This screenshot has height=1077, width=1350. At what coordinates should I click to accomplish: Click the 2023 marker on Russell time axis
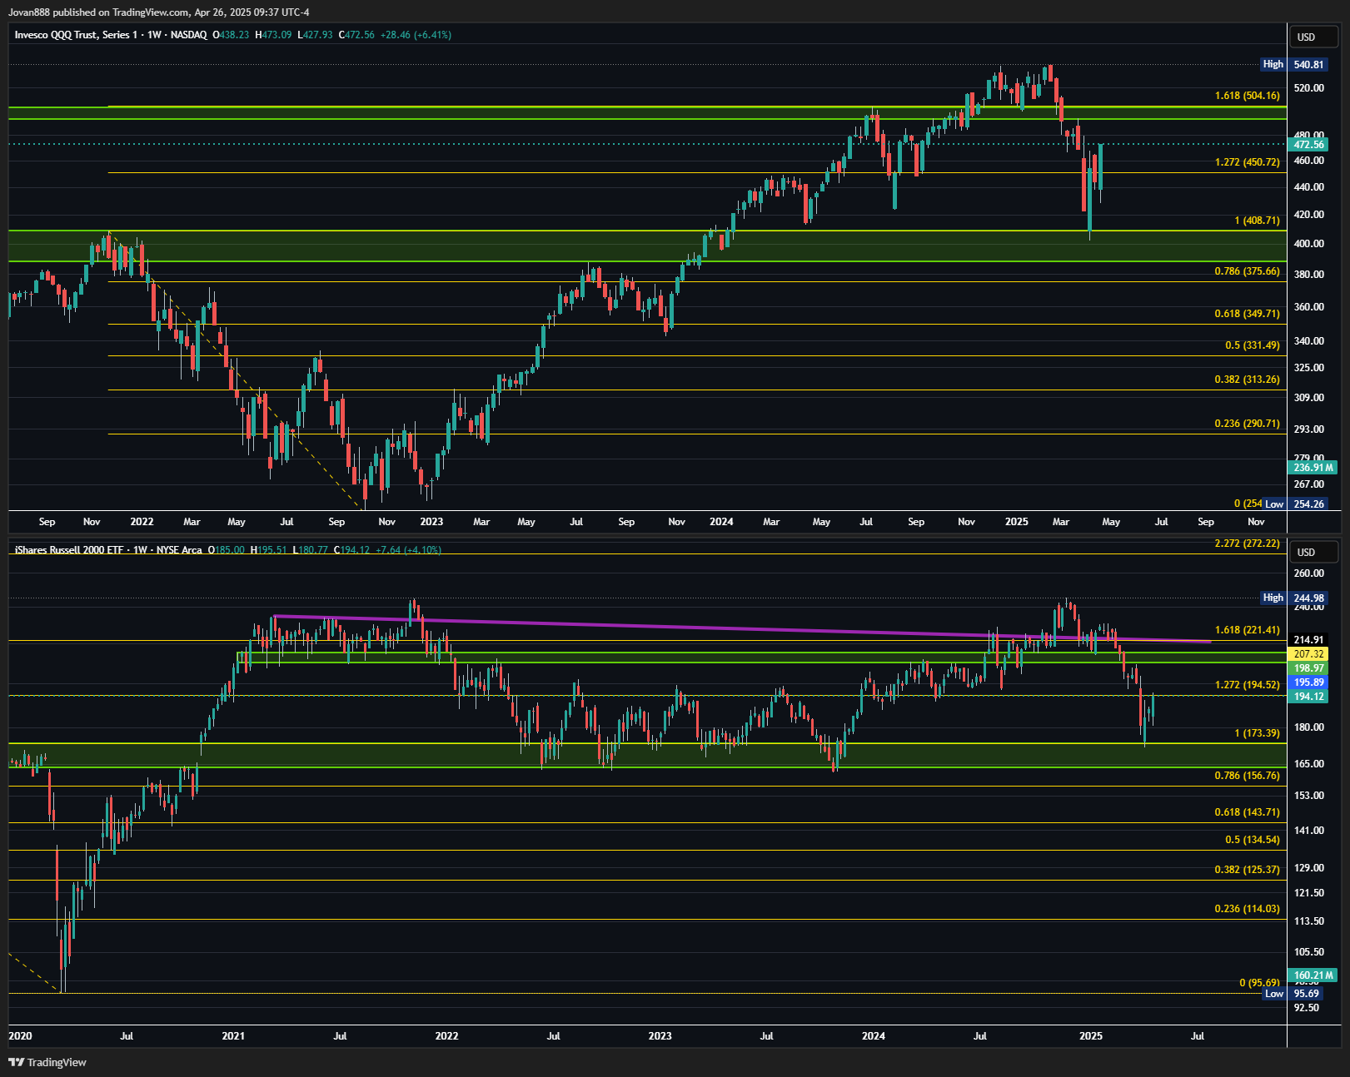point(660,1036)
